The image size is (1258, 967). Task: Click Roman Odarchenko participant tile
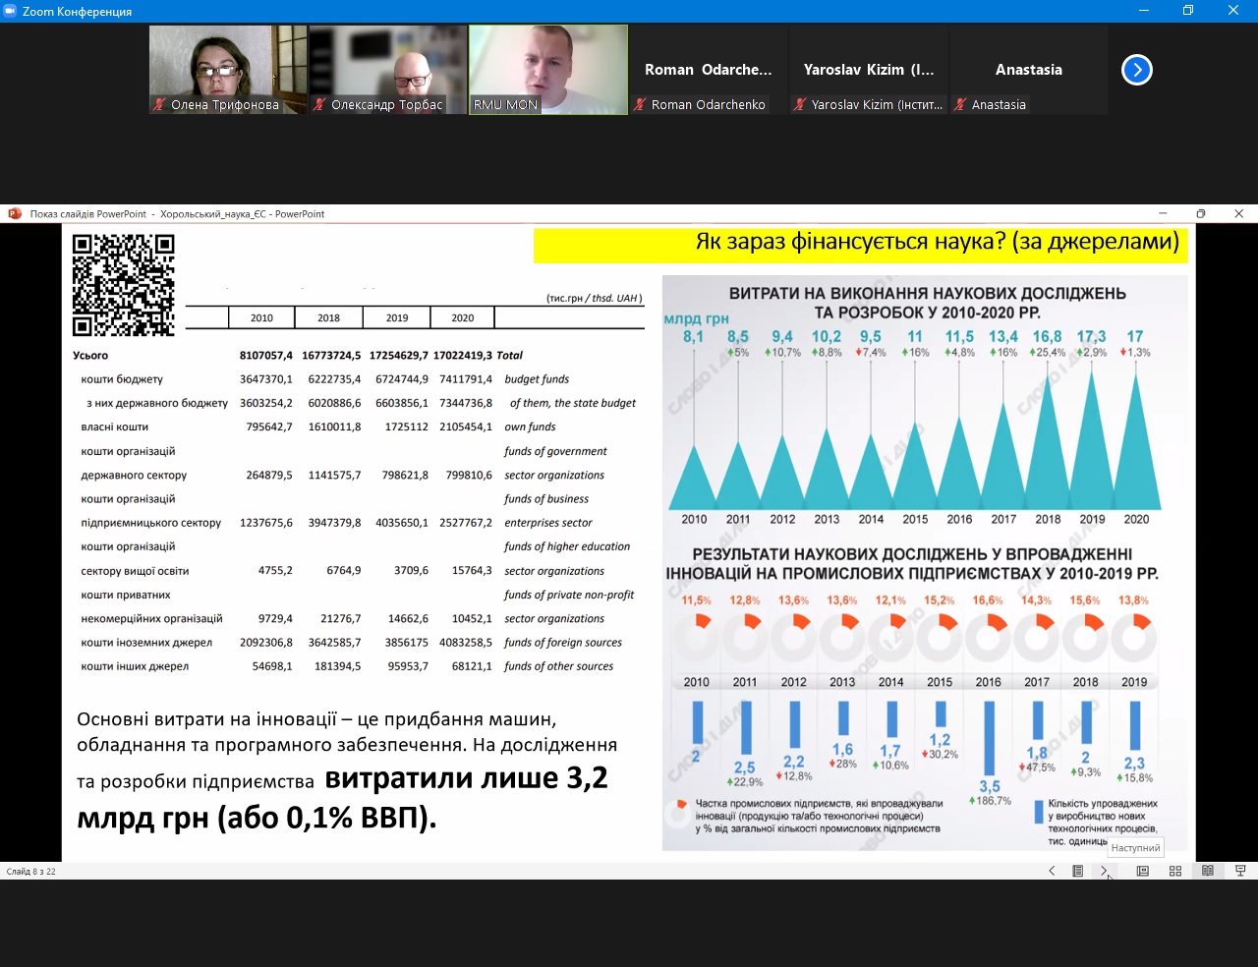[x=709, y=69]
